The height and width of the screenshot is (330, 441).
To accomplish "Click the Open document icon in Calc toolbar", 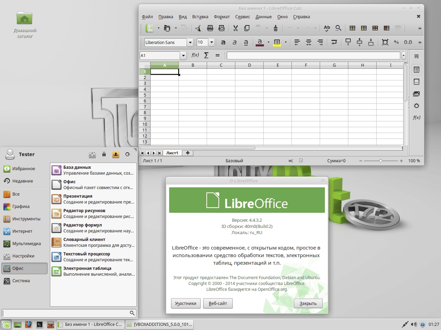I will 167,28.
